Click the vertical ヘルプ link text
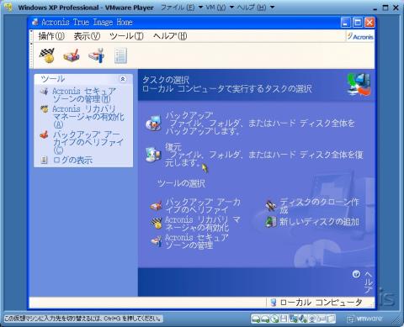The width and height of the screenshot is (404, 327). [369, 282]
